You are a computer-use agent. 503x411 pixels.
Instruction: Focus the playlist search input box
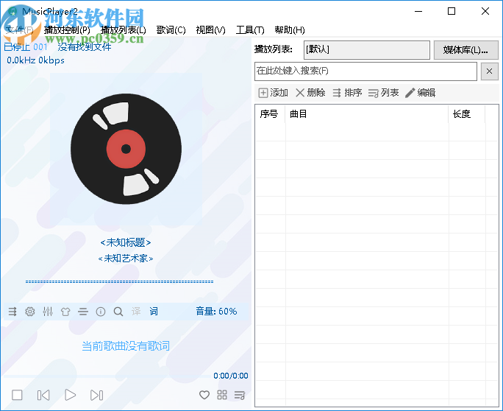pos(365,71)
